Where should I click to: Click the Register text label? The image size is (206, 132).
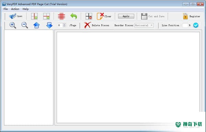pos(195,16)
